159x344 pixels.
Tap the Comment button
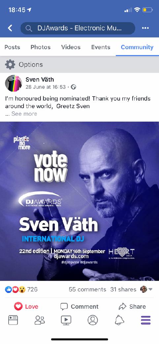click(79, 306)
